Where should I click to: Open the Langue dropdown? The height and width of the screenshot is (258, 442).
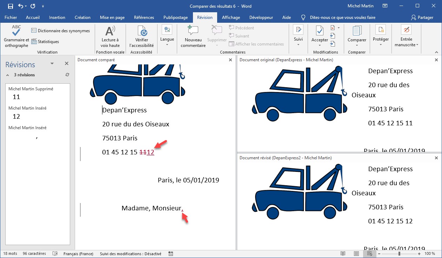(167, 44)
